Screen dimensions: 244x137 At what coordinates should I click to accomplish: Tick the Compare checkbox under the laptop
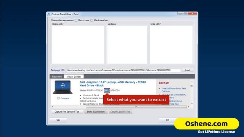click(x=58, y=98)
